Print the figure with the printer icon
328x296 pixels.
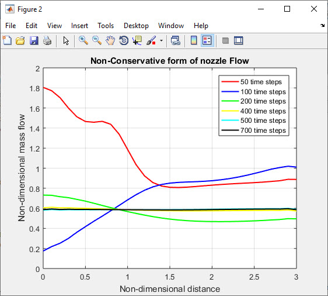point(47,40)
